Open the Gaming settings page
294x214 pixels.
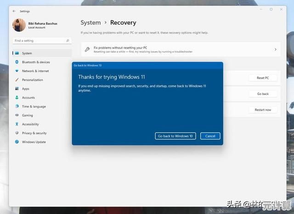pos(28,115)
